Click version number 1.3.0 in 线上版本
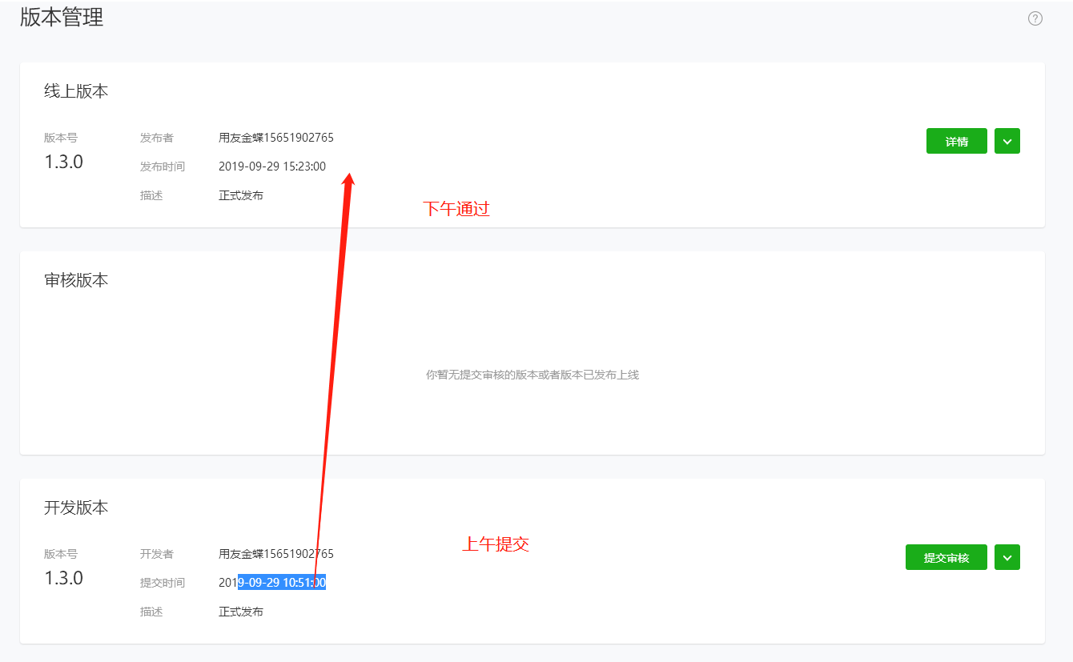Image resolution: width=1073 pixels, height=662 pixels. tap(64, 162)
